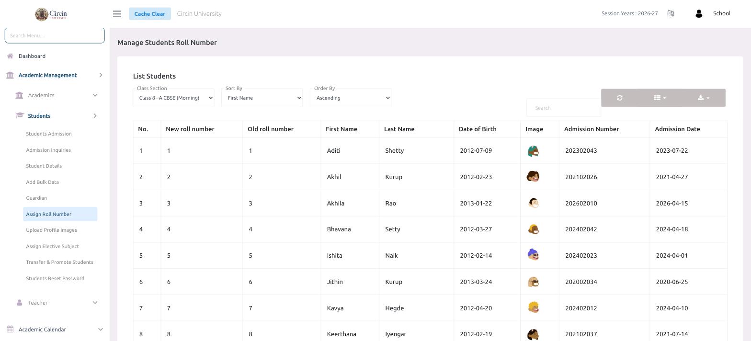Collapse the Students submenu chevron
This screenshot has width=751, height=341.
[x=95, y=116]
